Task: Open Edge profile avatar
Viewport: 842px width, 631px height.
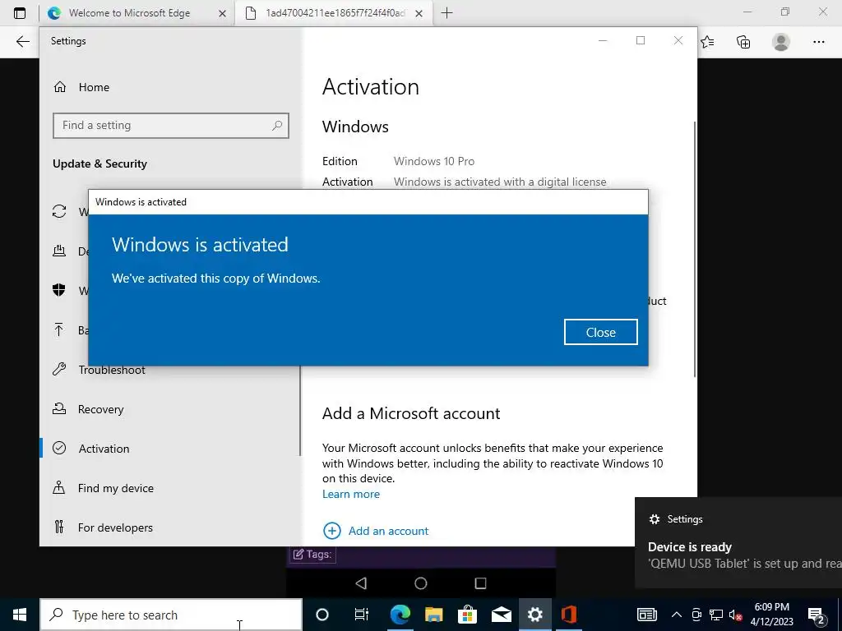Action: coord(781,42)
